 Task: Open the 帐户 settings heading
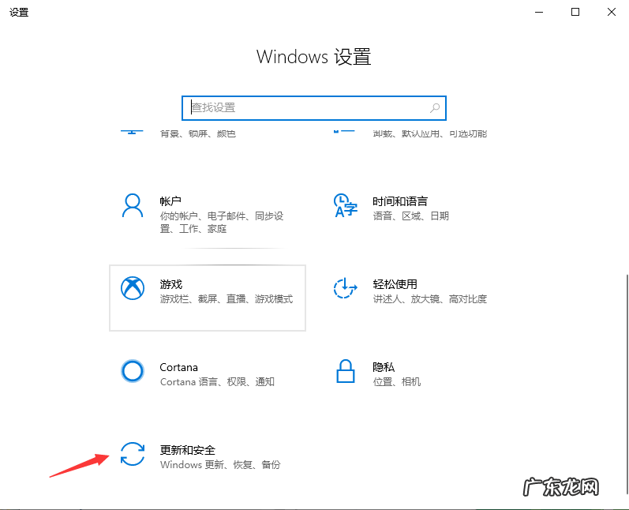pyautogui.click(x=170, y=201)
